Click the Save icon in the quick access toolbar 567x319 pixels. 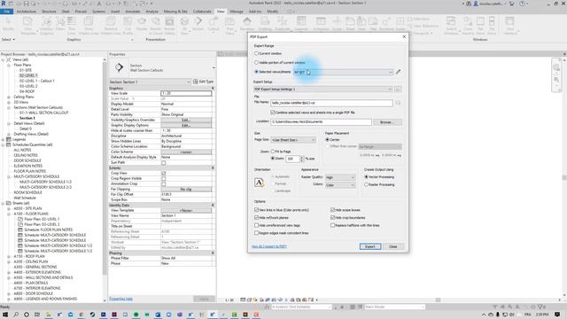(x=26, y=4)
